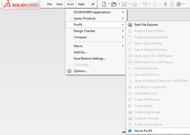Choose Save/Restore Settings...
Screen dimensions: 190x135
coord(96,59)
